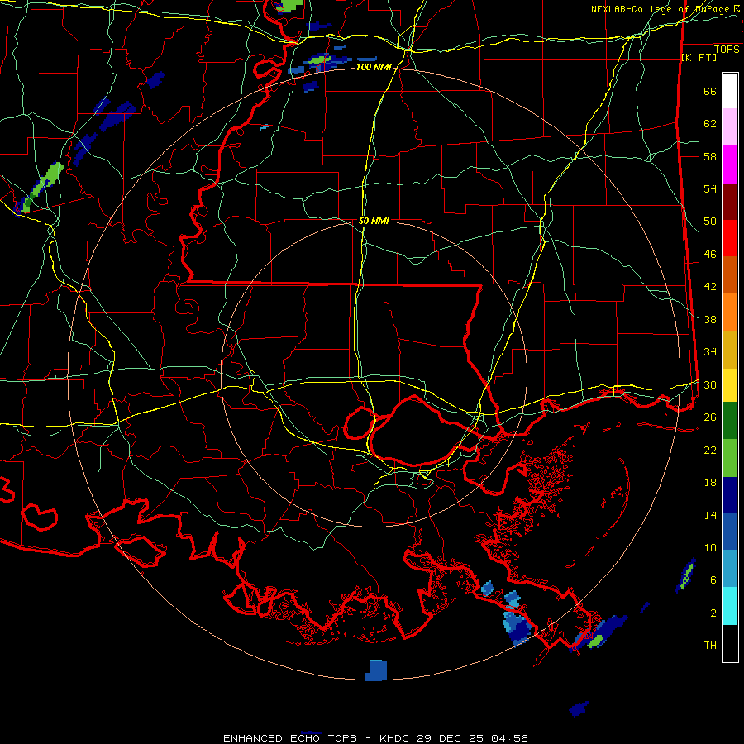Select the bright red legend color block
744x744 pixels.
730,238
